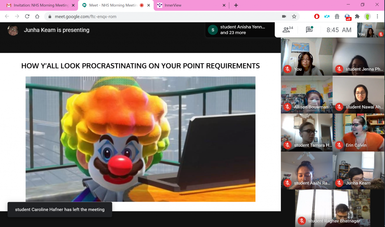Open the browser home page

pyautogui.click(x=37, y=17)
